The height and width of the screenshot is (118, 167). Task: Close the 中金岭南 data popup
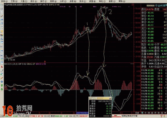pyautogui.click(x=110, y=98)
